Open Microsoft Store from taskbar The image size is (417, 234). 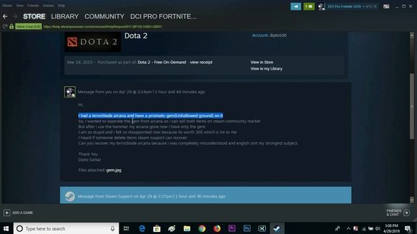(157, 228)
